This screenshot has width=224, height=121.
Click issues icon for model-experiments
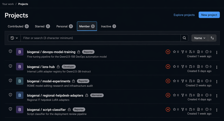[207, 81]
